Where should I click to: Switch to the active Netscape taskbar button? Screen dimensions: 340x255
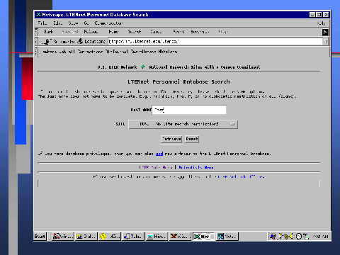coord(203,237)
